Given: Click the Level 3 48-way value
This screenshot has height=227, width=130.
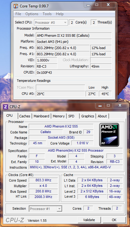Looking at the screenshot, I should point(115,197).
